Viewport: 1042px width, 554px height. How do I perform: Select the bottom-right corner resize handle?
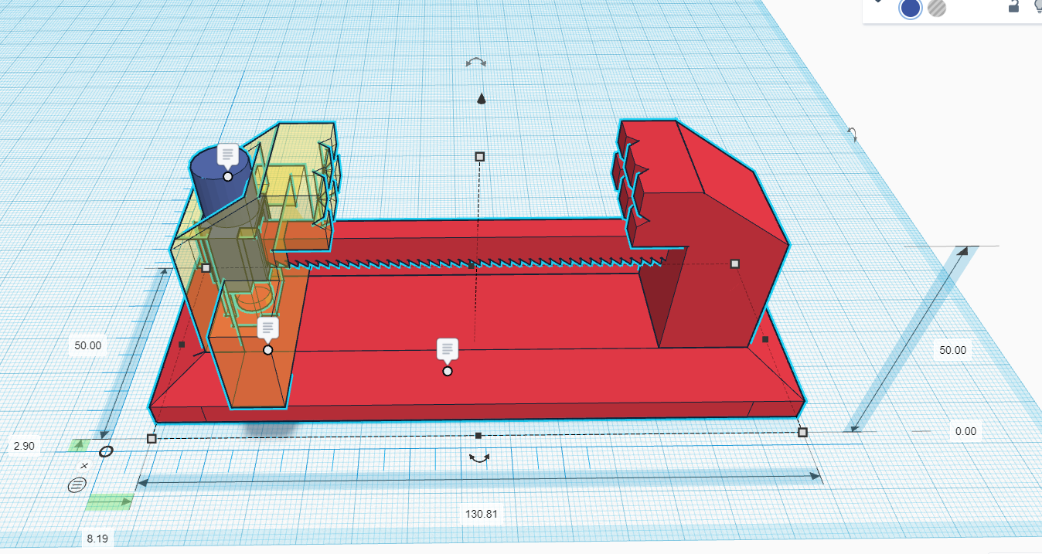pyautogui.click(x=802, y=432)
